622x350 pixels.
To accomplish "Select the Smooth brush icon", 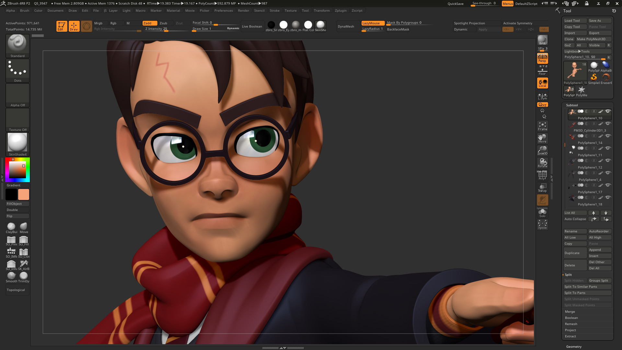I will (x=11, y=277).
